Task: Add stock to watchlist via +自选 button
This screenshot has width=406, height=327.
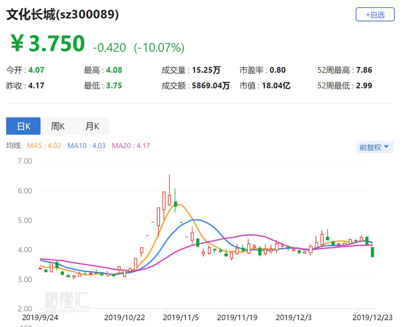Action: 375,14
